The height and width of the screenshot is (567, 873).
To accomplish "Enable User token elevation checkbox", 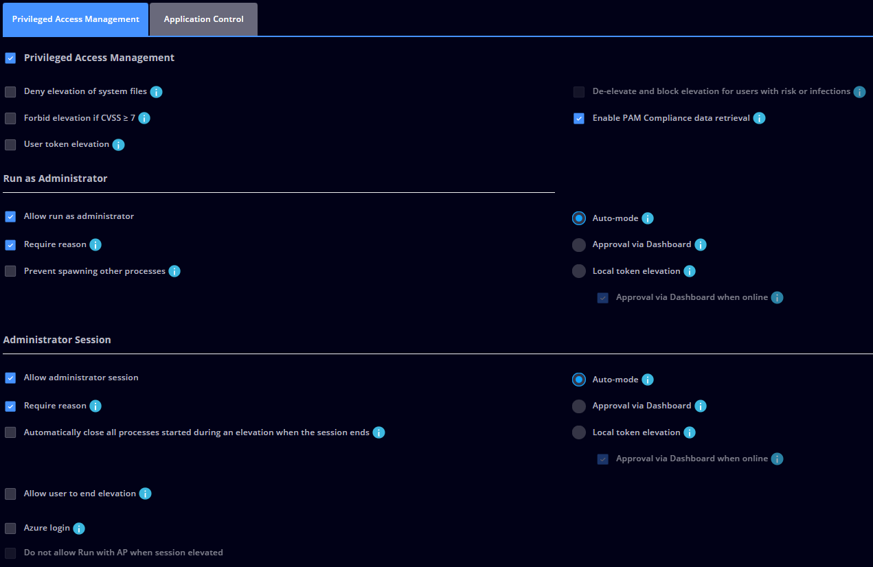I will pos(10,145).
